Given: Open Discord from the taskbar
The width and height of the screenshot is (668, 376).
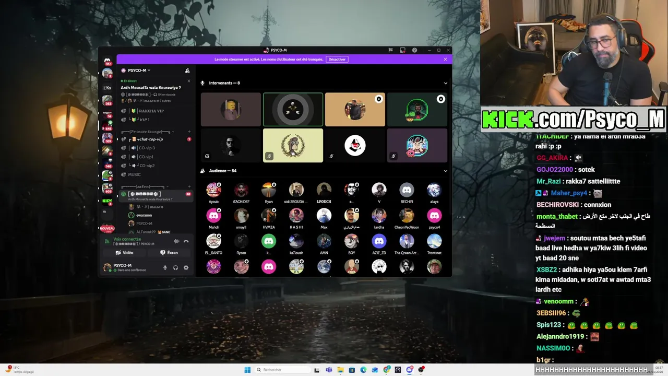Looking at the screenshot, I should 410,370.
